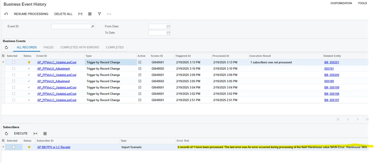Open AP_PPVorLC_UpdateLastCost event triggered at 3:13 PM
Viewport: 374px width, 163px height.
[57, 62]
